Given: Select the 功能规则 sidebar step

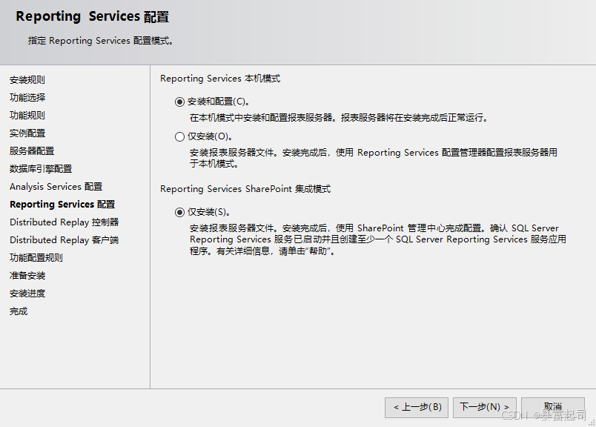Looking at the screenshot, I should pyautogui.click(x=27, y=116).
